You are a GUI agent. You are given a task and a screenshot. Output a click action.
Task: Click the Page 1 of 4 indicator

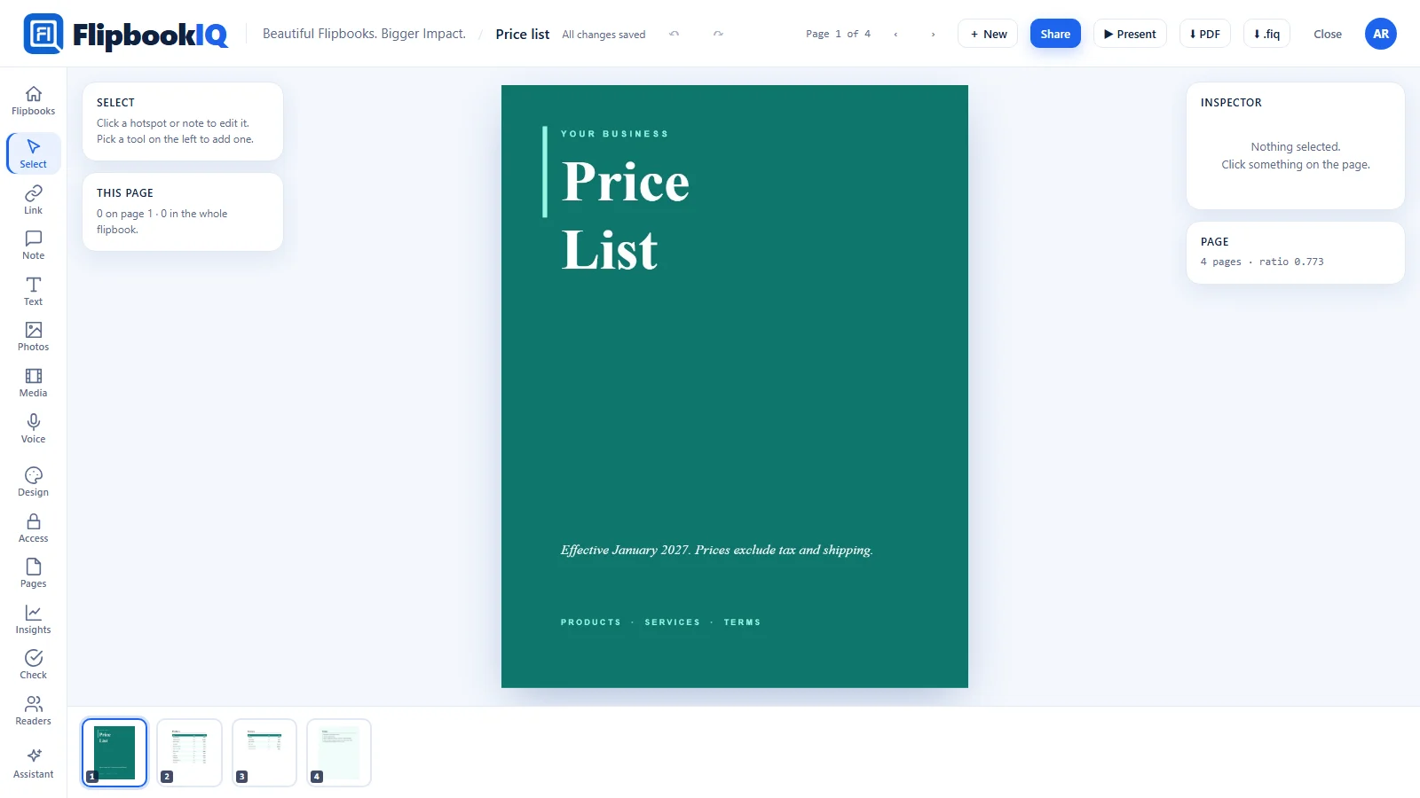click(838, 34)
